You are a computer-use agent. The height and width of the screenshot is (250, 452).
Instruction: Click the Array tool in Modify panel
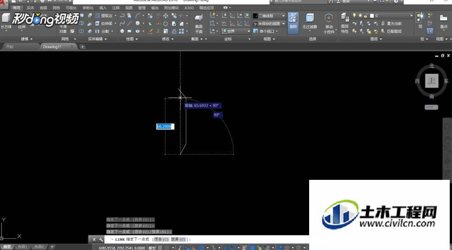(x=181, y=31)
